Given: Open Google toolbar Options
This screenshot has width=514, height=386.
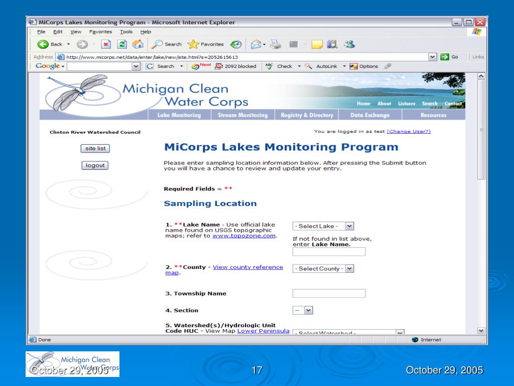Looking at the screenshot, I should click(x=363, y=66).
